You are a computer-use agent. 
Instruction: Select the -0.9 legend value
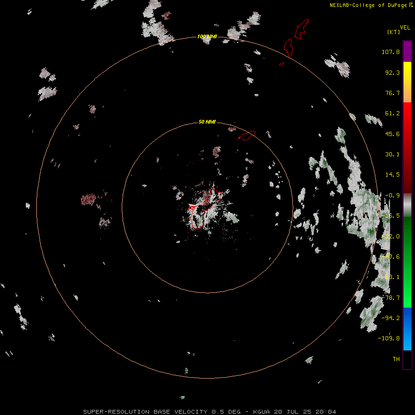(x=392, y=196)
